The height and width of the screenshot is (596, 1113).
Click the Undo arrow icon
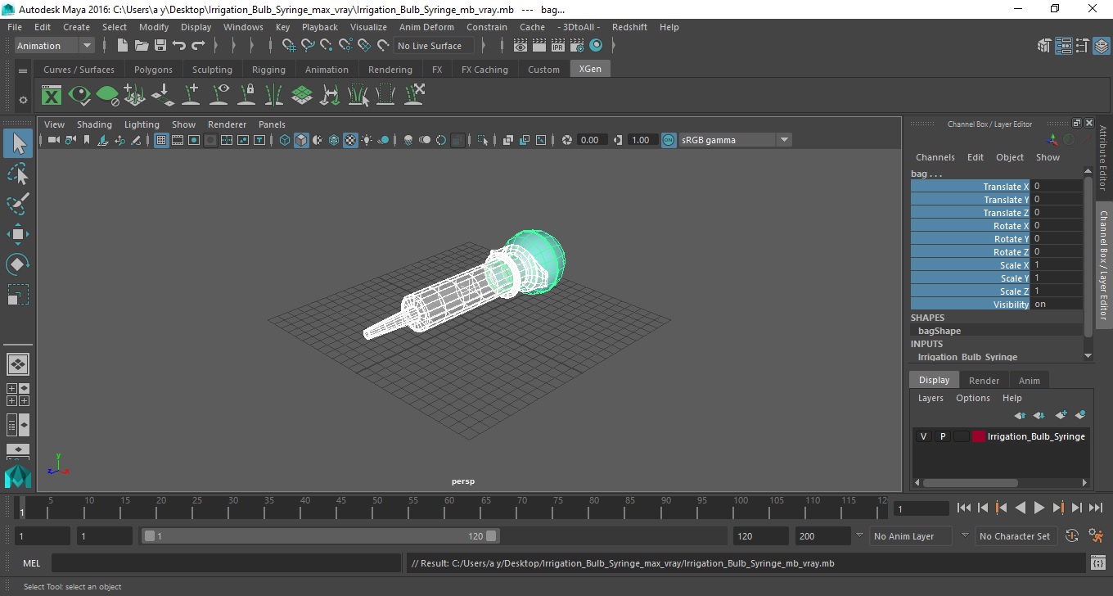point(179,46)
